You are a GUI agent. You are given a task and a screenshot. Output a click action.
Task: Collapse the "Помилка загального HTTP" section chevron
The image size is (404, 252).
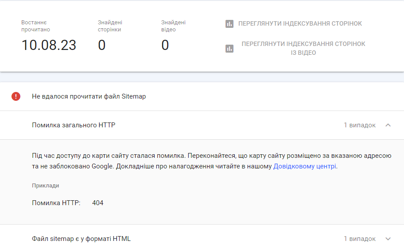point(388,125)
